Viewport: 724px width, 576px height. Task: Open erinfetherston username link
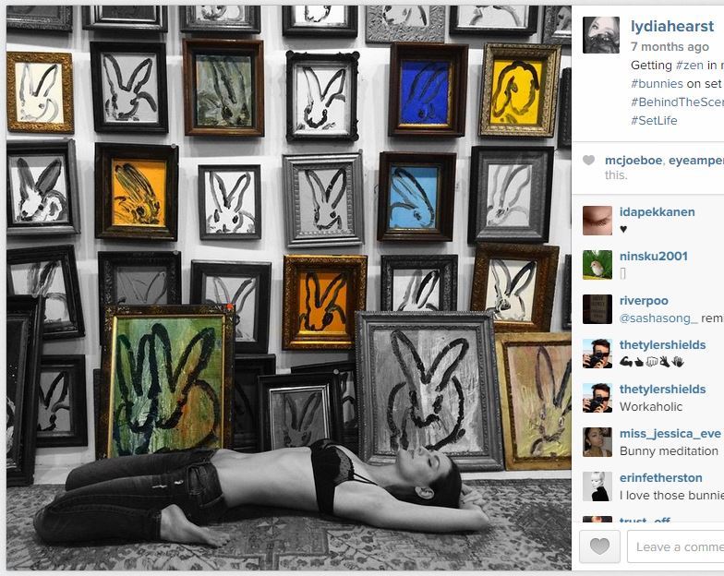(661, 478)
